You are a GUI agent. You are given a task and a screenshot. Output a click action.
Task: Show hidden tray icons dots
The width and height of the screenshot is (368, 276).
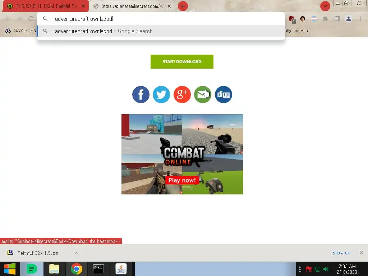(300, 269)
